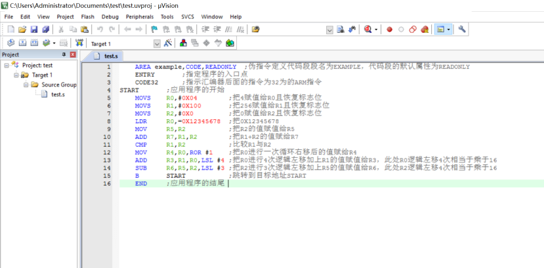
Task: Open the debug session dropdown arrow
Action: [376, 30]
